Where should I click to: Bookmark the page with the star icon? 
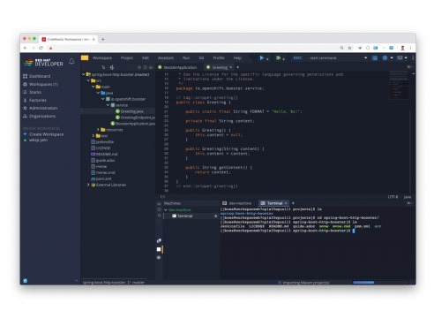(350, 48)
